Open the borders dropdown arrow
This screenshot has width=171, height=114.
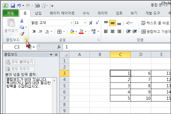pyautogui.click(x=64, y=32)
